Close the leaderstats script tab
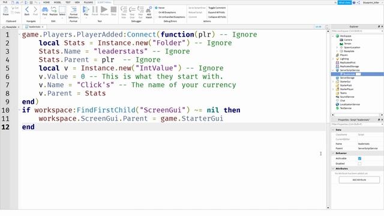Viewport: 384px width, 216px height. pyautogui.click(x=43, y=27)
